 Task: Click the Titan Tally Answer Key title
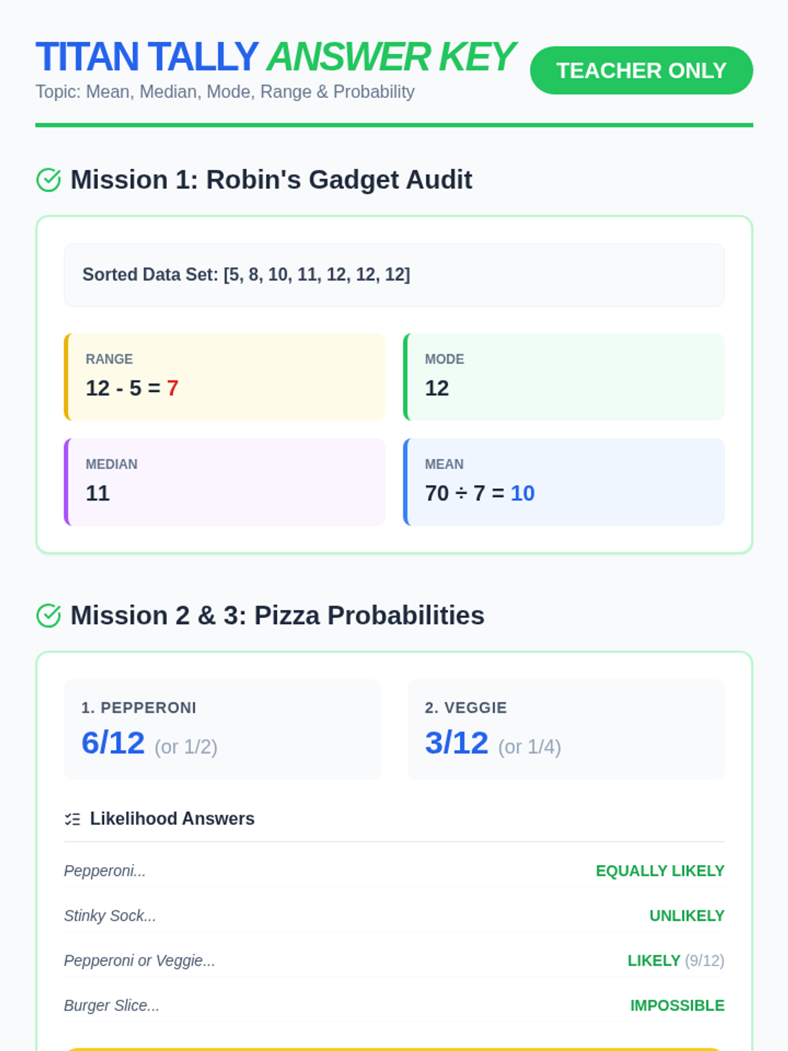pos(274,57)
